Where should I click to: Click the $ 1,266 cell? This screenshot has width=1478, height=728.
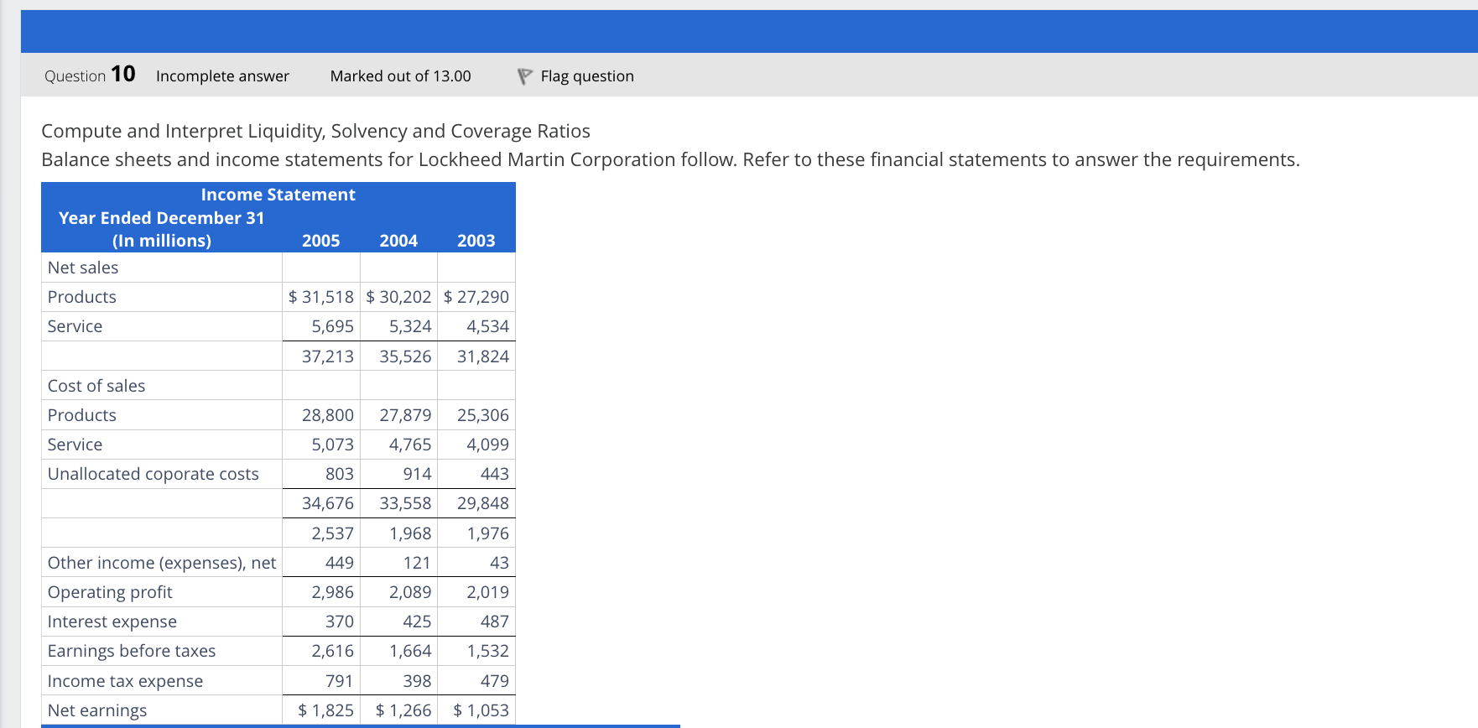coord(398,710)
